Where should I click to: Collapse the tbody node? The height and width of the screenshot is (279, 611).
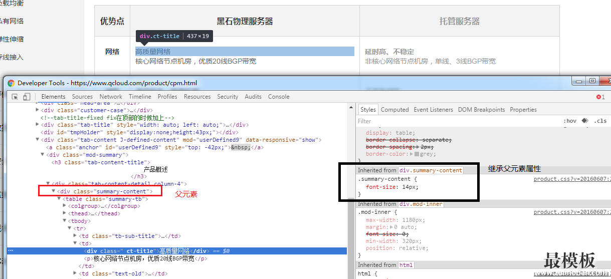[x=64, y=221]
